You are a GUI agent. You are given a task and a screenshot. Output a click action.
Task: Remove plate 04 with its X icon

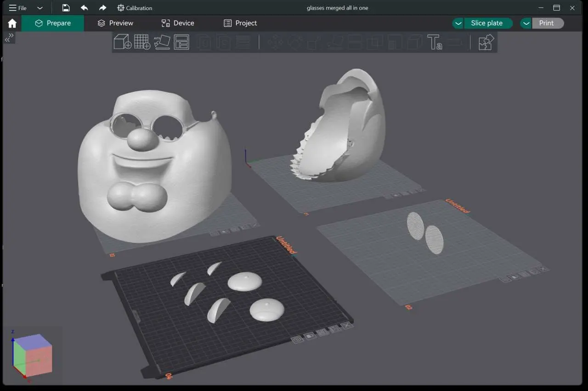coord(347,325)
